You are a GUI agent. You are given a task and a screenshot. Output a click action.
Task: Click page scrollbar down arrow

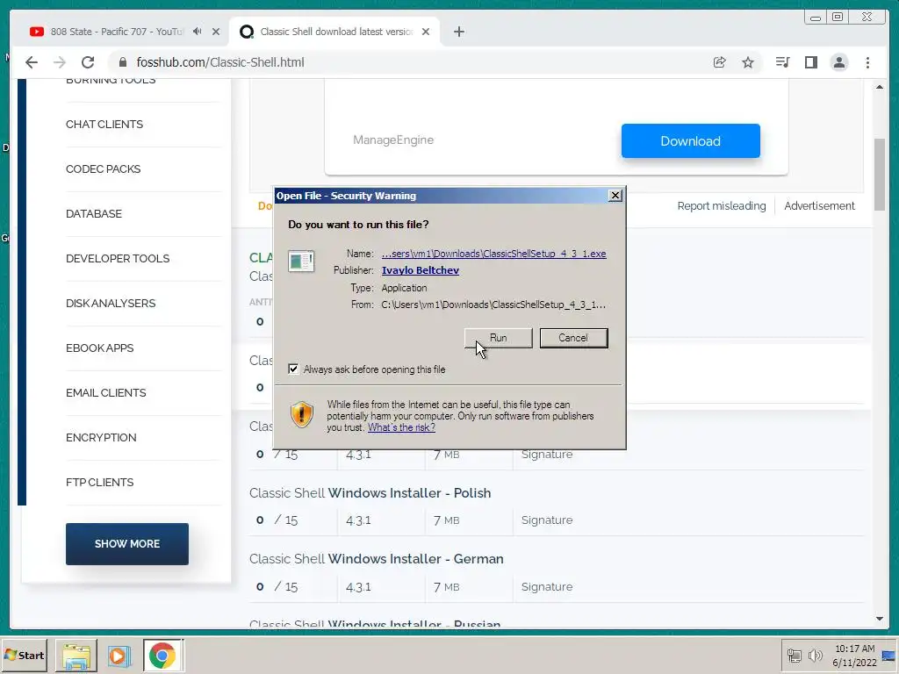880,619
